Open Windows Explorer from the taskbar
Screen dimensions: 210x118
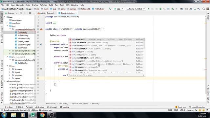(x=14, y=115)
